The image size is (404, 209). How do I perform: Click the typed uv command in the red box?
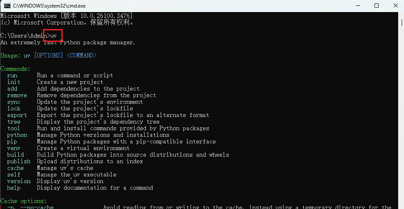click(x=53, y=36)
